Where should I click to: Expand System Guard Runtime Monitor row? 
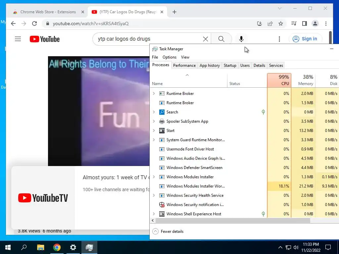point(154,140)
